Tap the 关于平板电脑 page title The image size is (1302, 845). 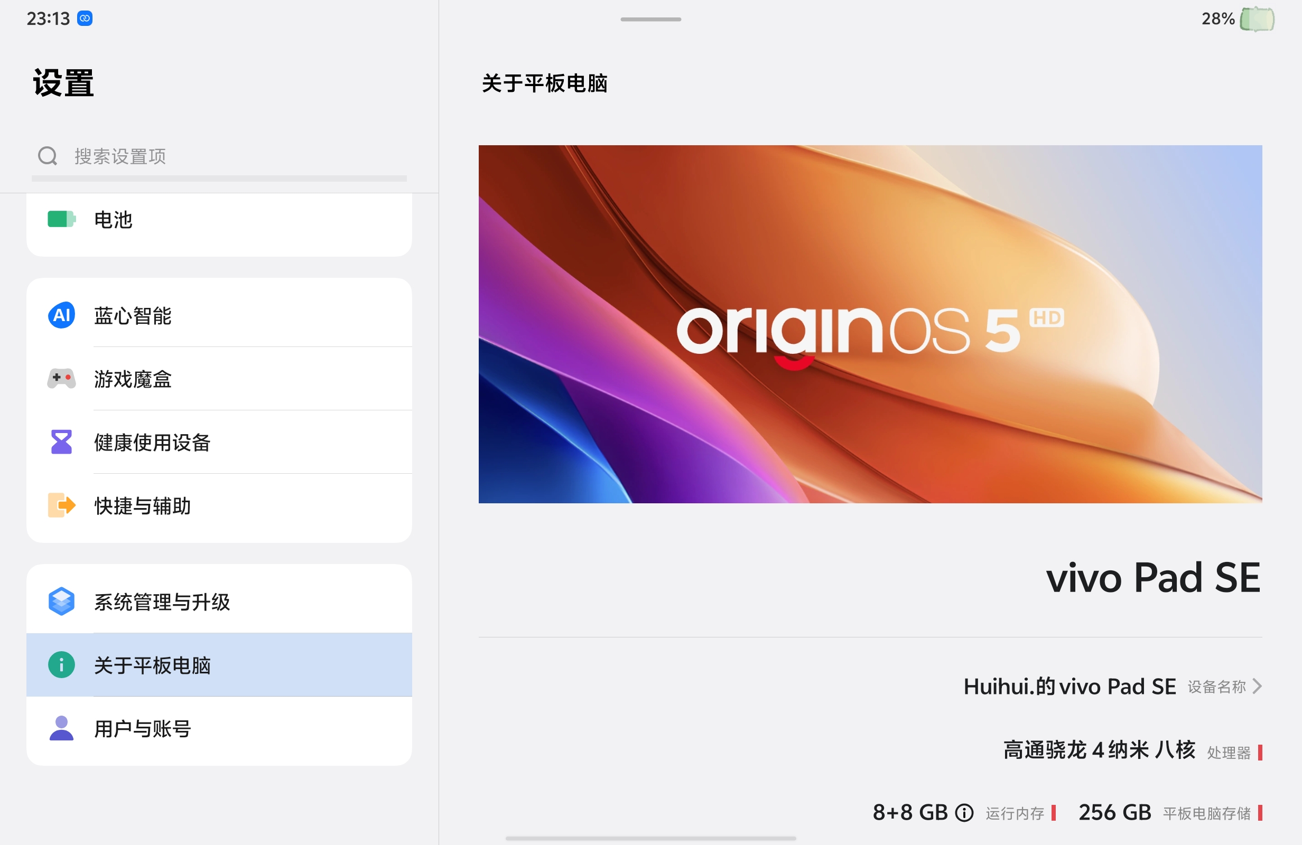[x=545, y=83]
